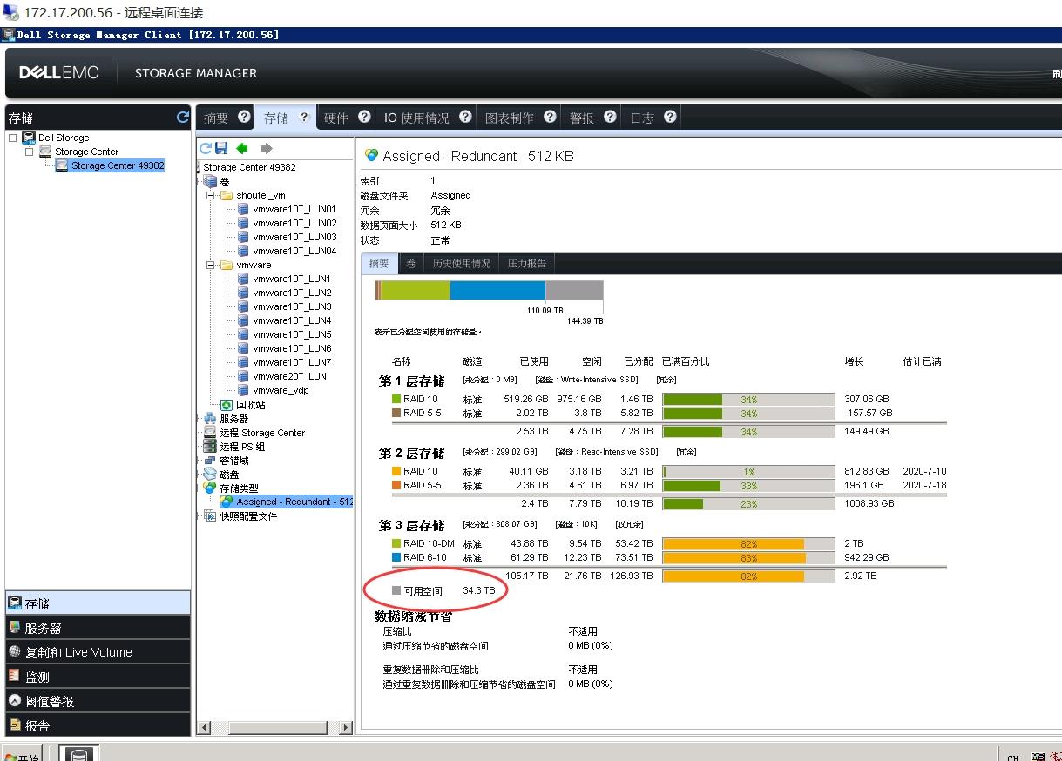
Task: Click the folder icon for shoufei_vm
Action: click(227, 195)
